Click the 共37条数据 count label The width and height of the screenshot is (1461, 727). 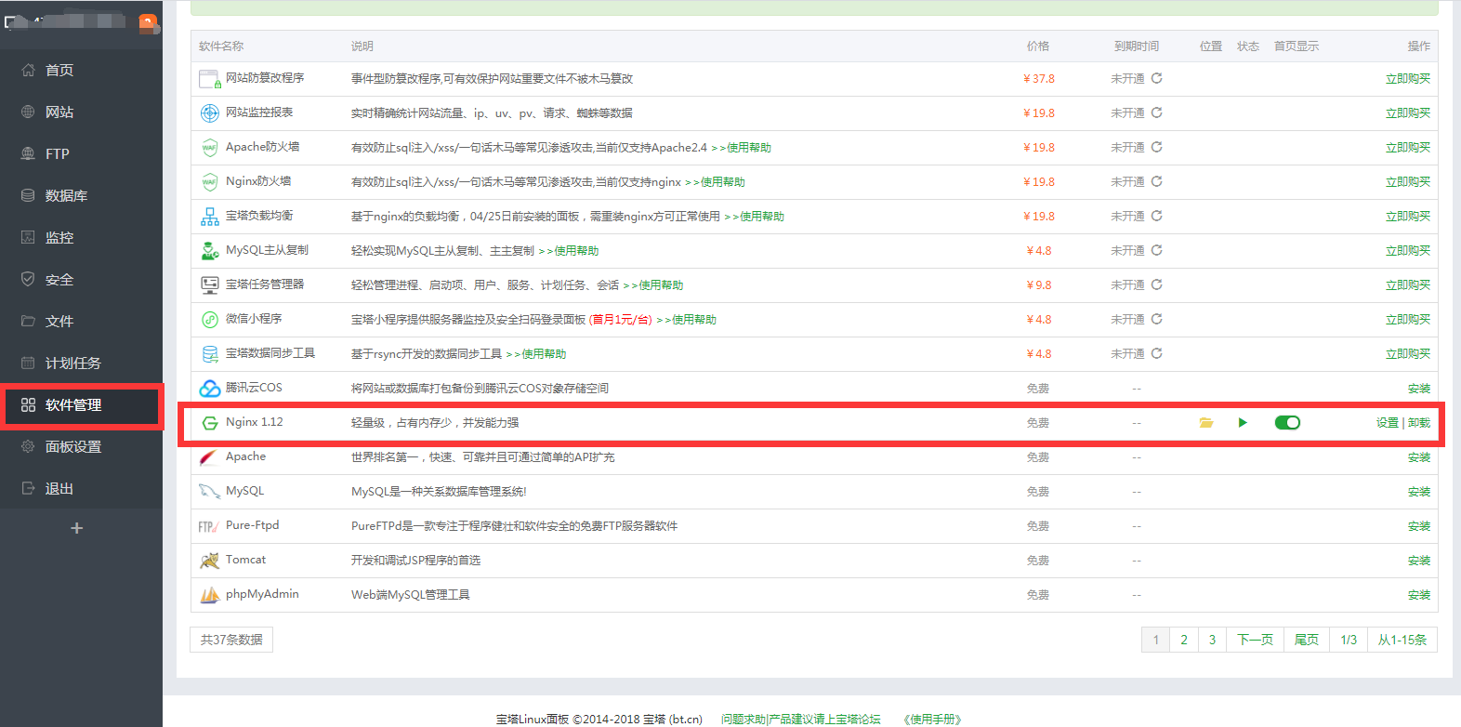coord(231,640)
